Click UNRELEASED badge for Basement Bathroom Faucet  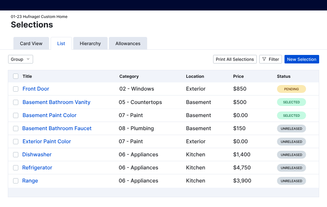pos(291,129)
